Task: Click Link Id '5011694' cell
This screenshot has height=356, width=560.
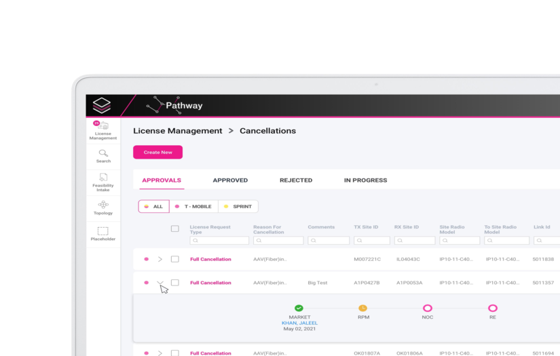Action: click(543, 353)
